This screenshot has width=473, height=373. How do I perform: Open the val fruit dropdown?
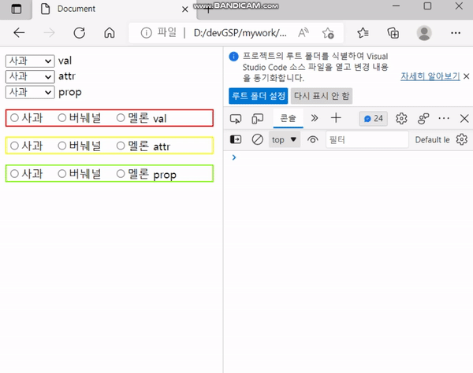pos(30,61)
